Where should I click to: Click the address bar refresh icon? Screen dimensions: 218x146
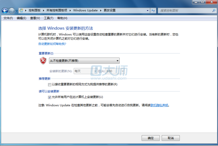click(153, 11)
